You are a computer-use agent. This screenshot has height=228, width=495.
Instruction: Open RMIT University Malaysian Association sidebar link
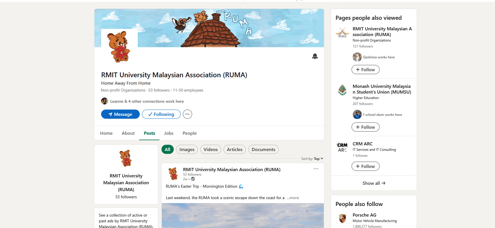382,32
